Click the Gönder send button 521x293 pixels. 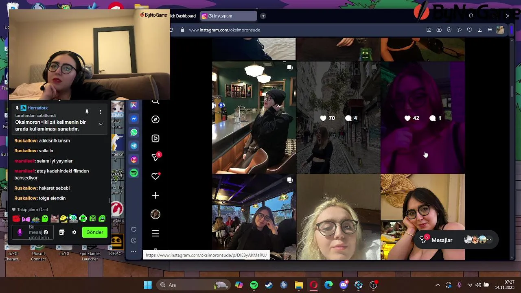[x=94, y=232]
